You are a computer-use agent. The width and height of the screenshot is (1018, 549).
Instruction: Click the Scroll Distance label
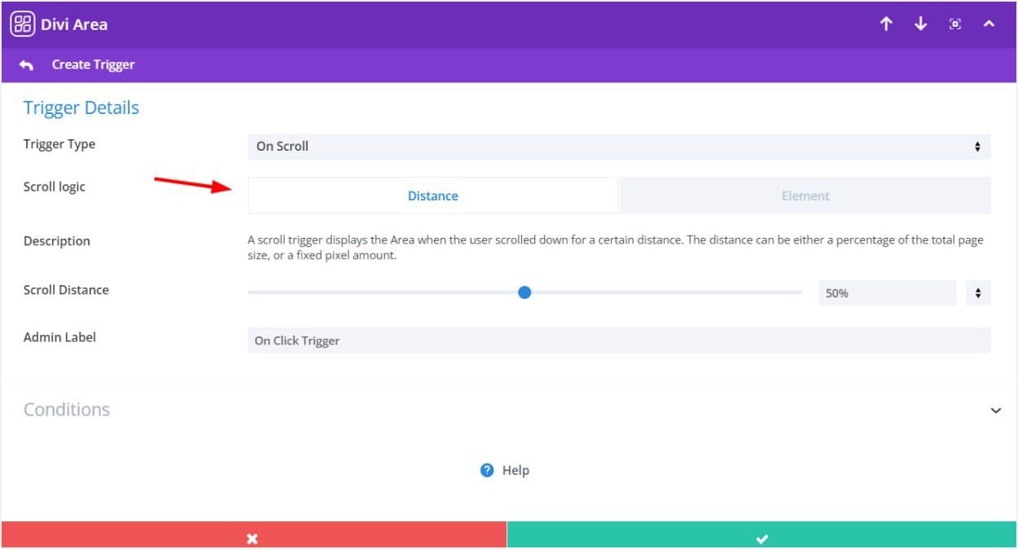[66, 290]
